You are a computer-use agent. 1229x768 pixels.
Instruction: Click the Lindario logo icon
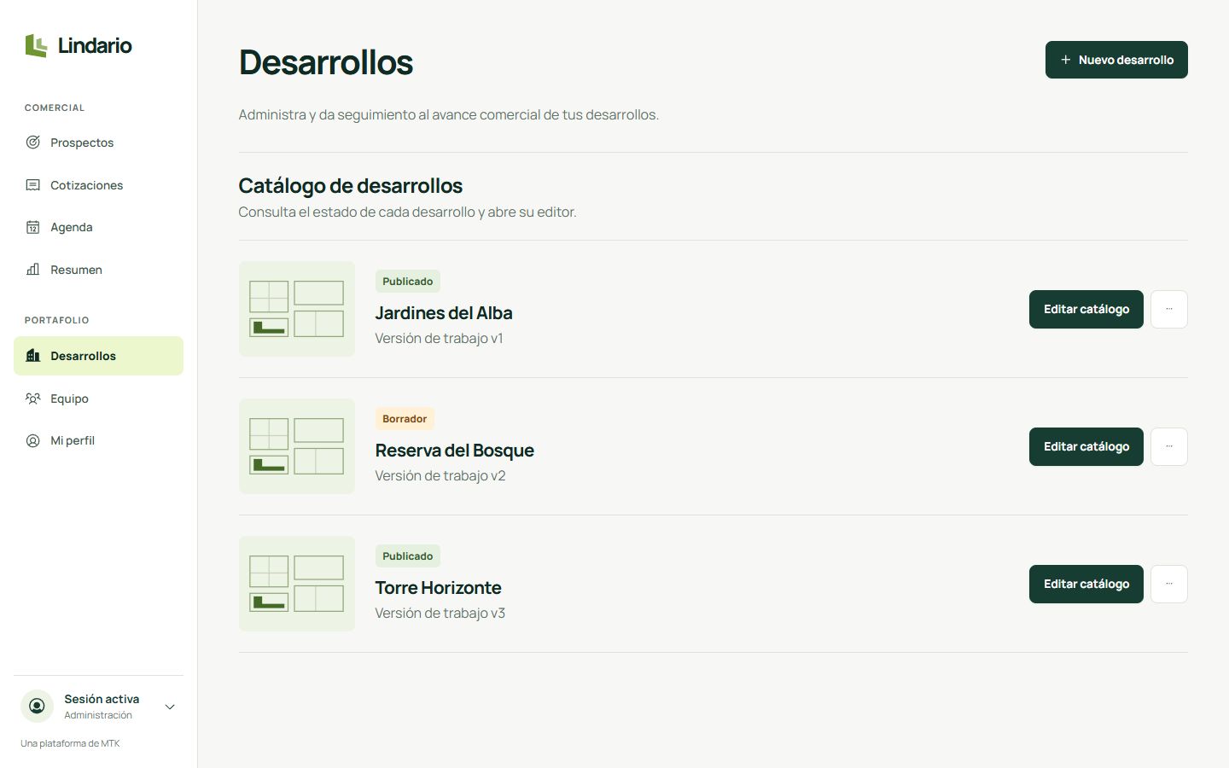36,45
